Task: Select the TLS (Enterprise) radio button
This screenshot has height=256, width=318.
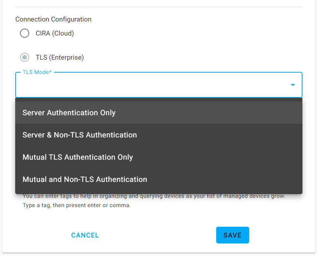Action: (x=24, y=57)
